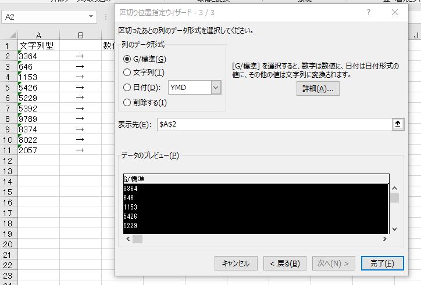421x285 pixels.
Task: Select the G/標準 radio button
Action: pos(127,59)
